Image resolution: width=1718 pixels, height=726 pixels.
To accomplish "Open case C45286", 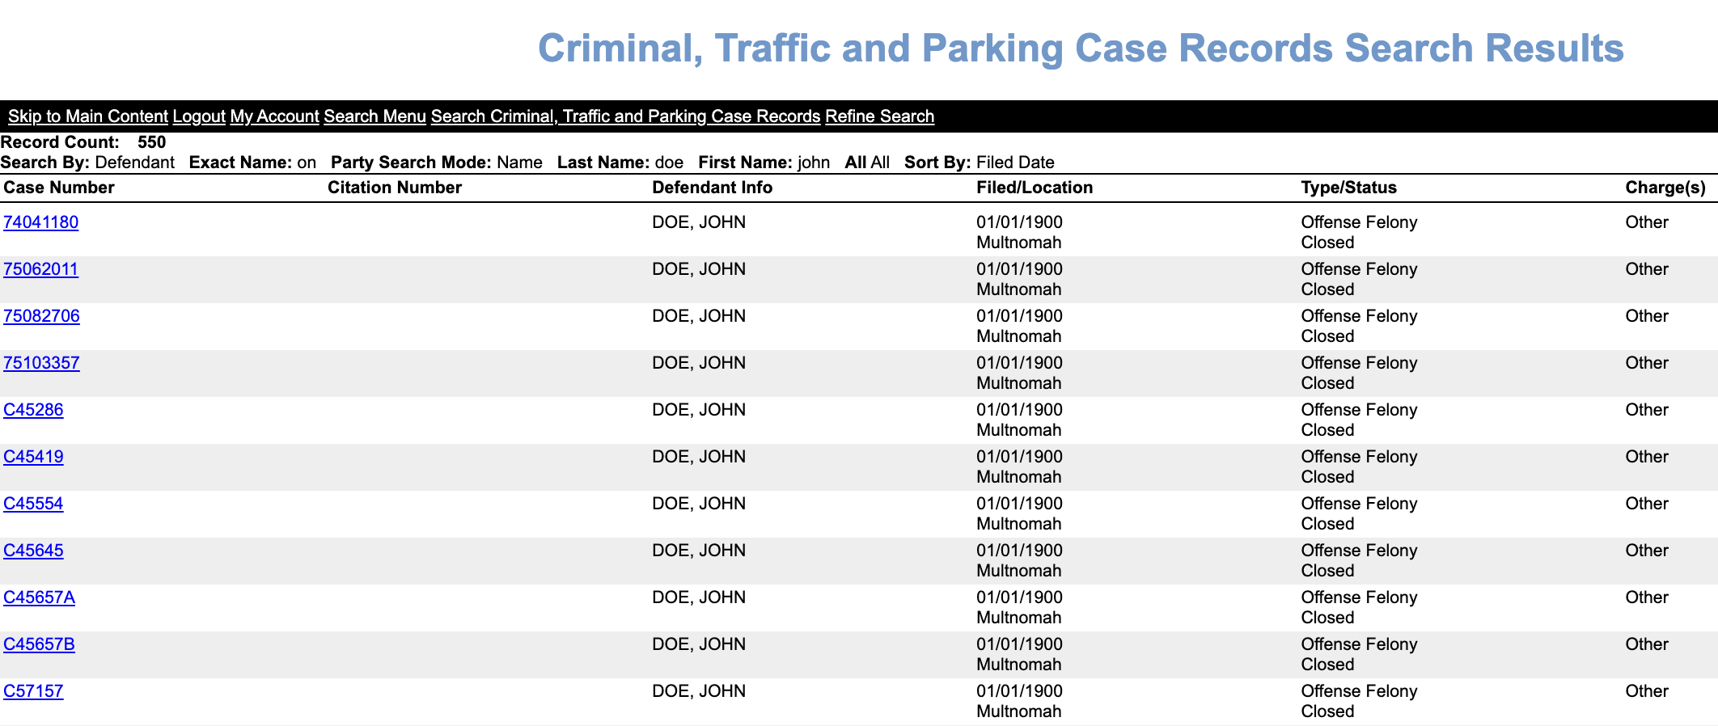I will tap(33, 410).
